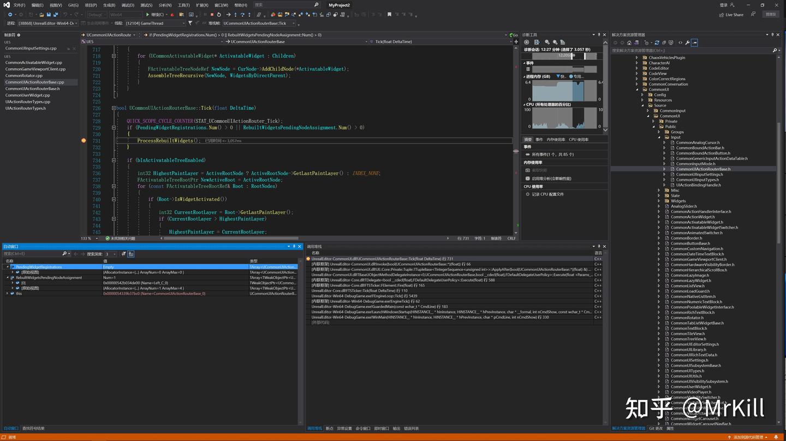The height and width of the screenshot is (441, 786).
Task: Switch to CPU 使用率 tab in diagnostics
Action: tap(579, 140)
